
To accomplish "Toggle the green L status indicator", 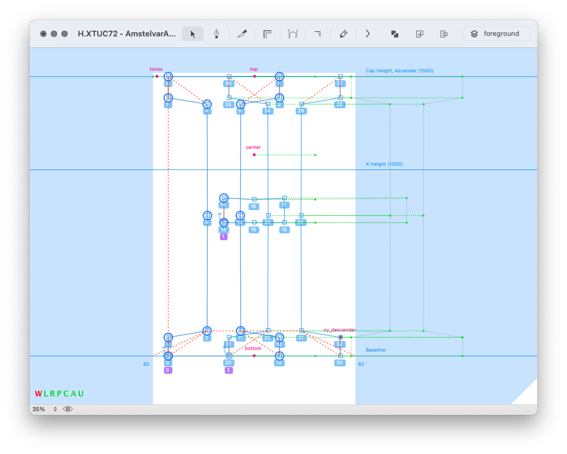I will pos(46,394).
